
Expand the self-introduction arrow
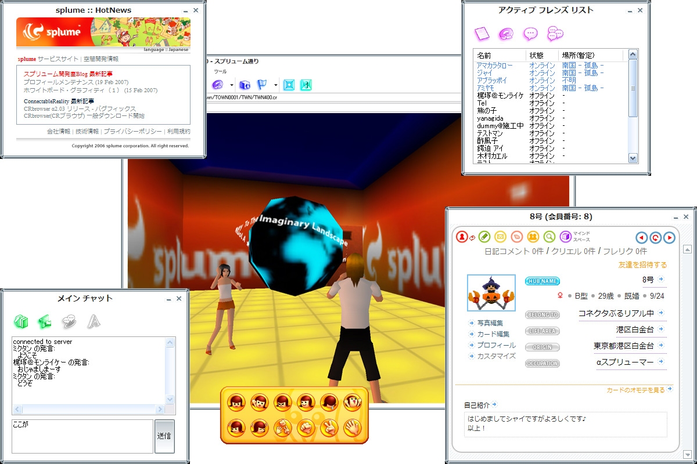(494, 404)
